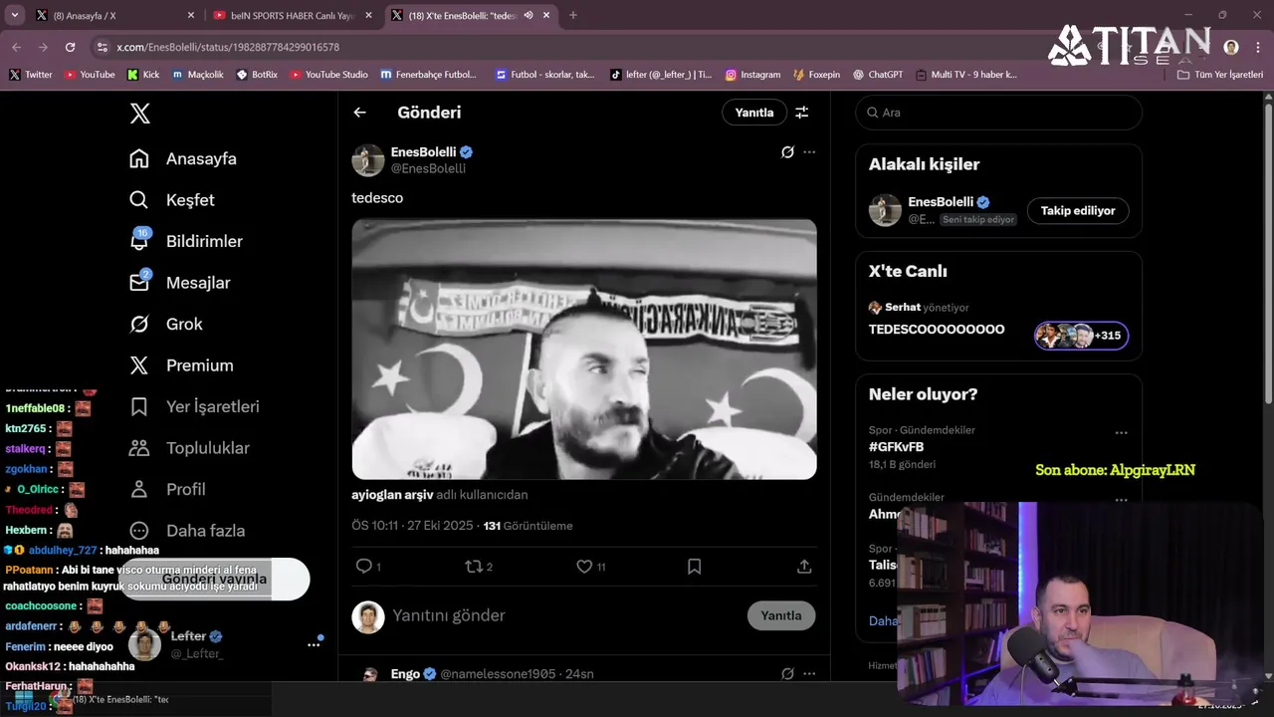This screenshot has height=717, width=1274.
Task: Open Anasayfa in the sidebar
Action: tap(184, 158)
